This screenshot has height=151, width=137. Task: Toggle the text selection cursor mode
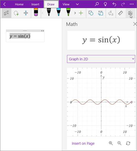pyautogui.click(x=7, y=13)
